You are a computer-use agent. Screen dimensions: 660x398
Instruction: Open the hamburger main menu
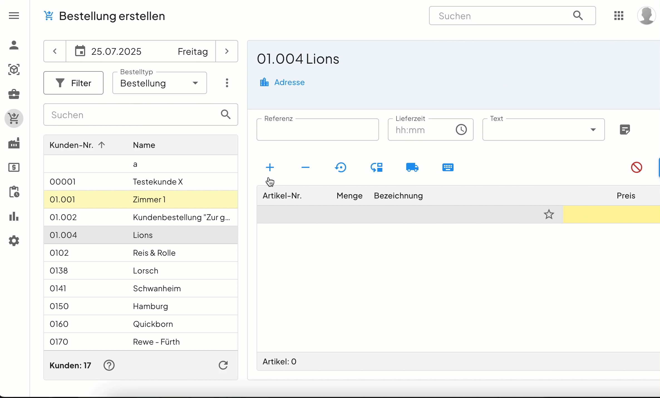(x=14, y=16)
